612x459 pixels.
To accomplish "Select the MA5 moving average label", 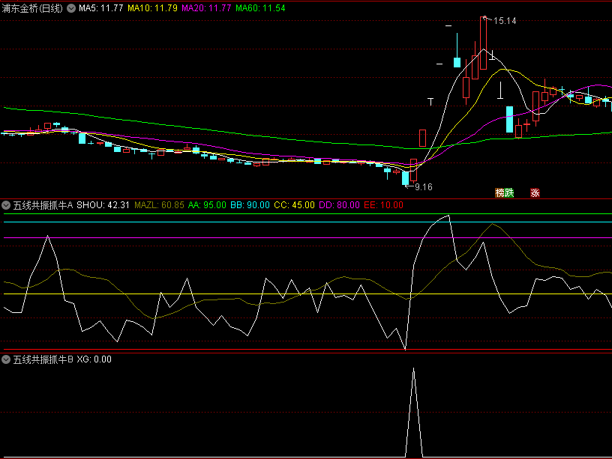I will [x=101, y=8].
